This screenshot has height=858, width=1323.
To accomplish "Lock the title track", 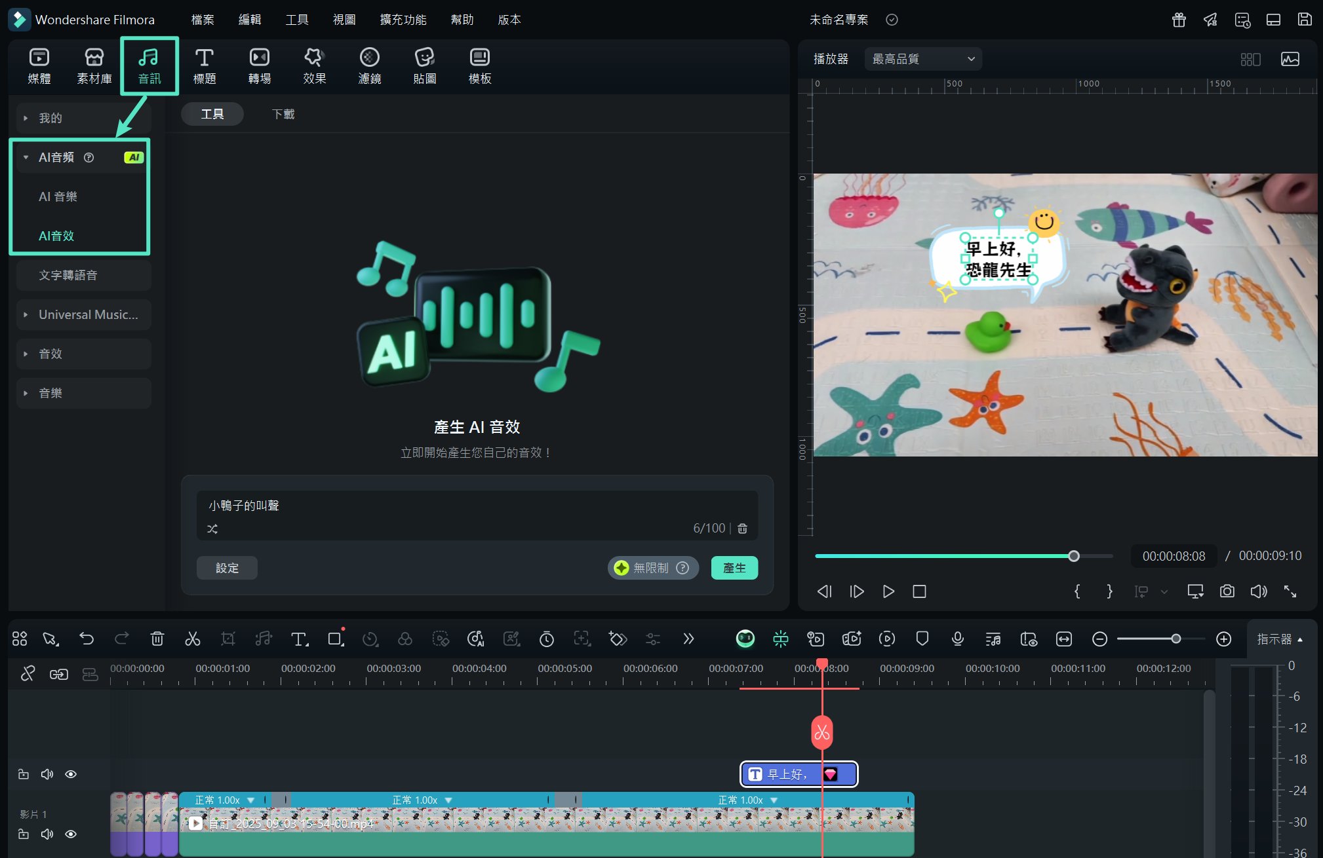I will click(24, 774).
